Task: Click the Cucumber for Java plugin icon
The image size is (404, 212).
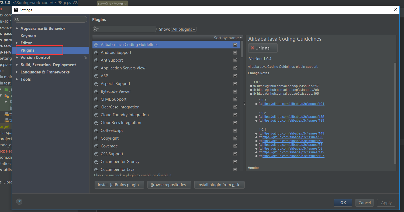Action: (x=96, y=169)
